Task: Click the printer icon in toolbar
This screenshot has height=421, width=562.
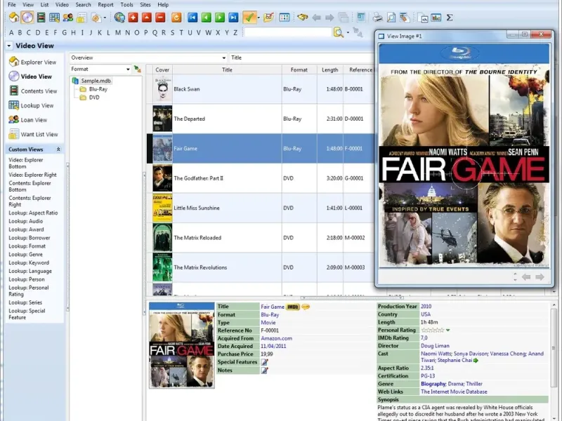Action: 377,17
